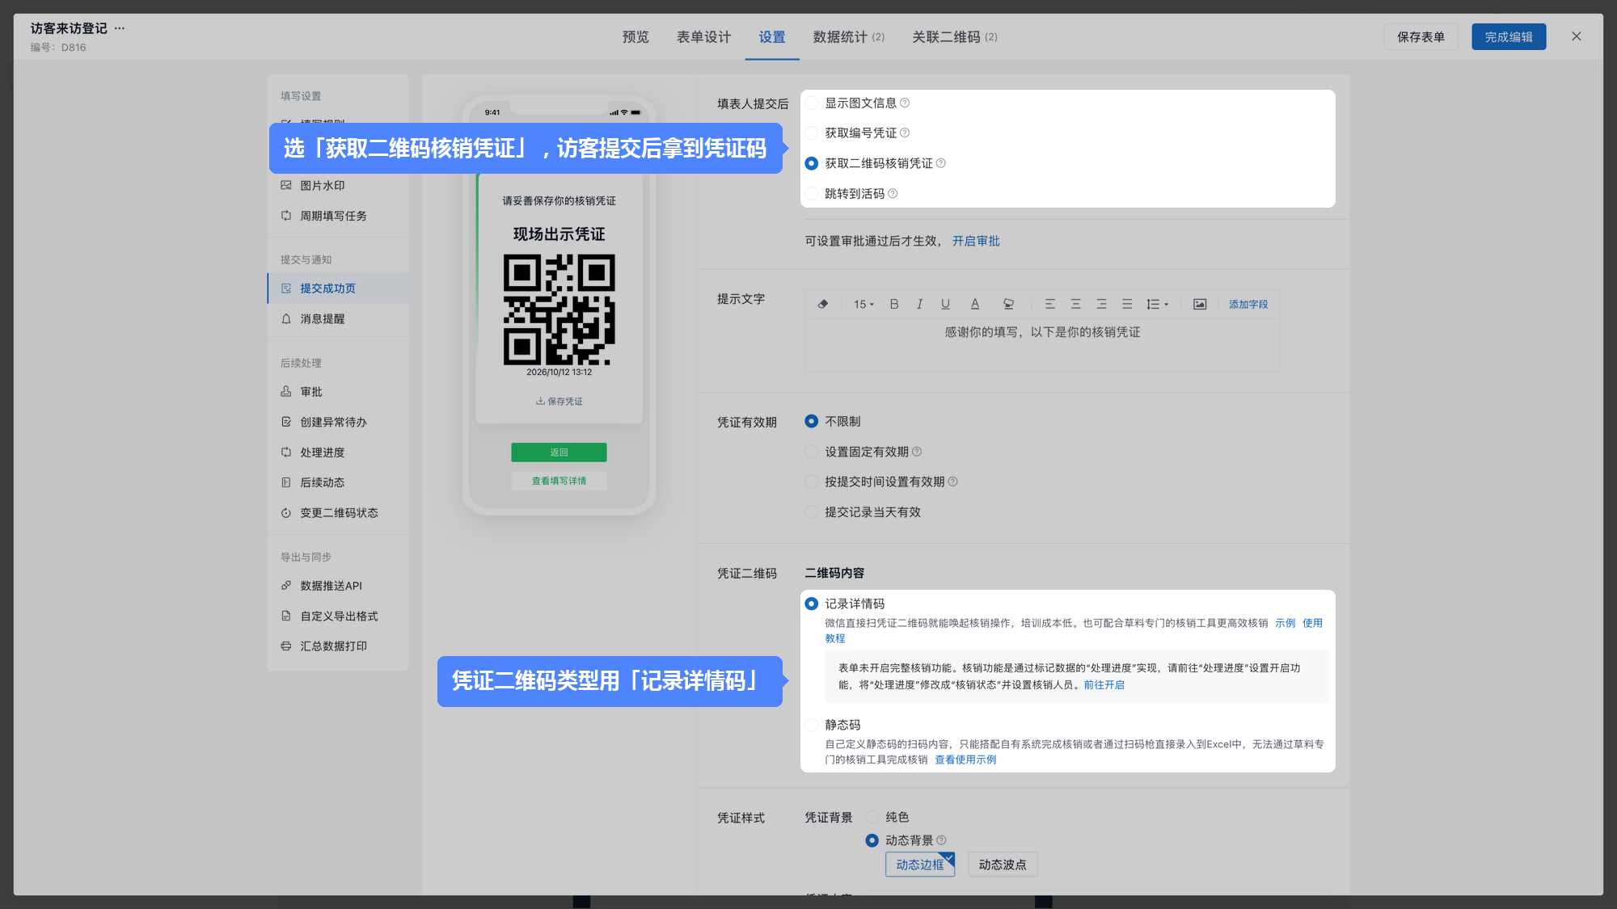Open 提交成功页 in the sidebar

338,288
